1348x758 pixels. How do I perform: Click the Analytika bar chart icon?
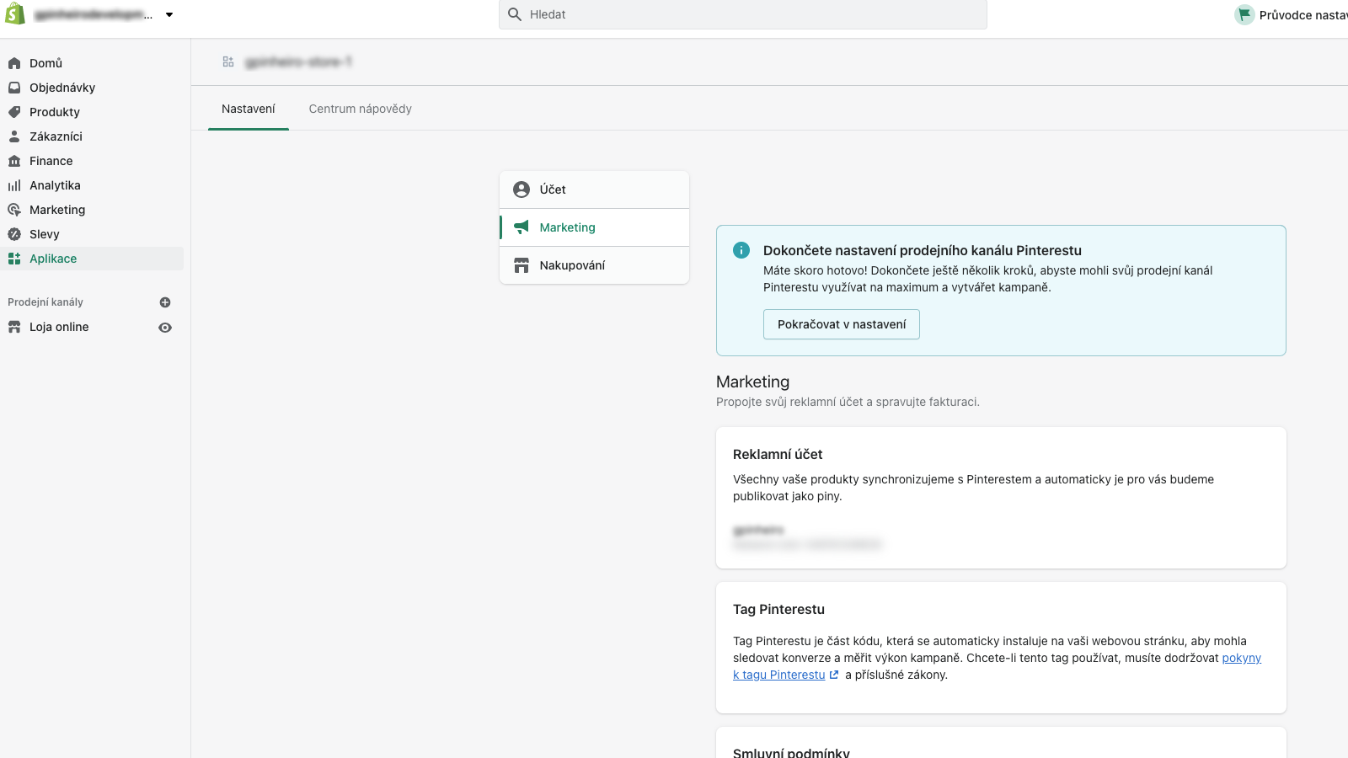click(14, 185)
